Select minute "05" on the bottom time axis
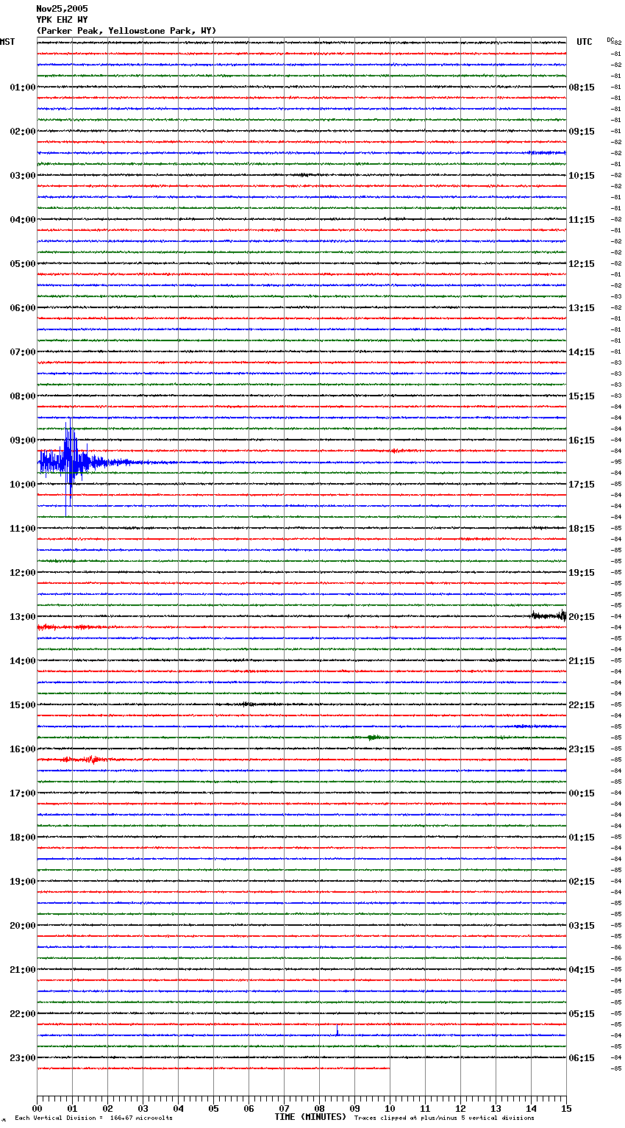 (x=213, y=1108)
